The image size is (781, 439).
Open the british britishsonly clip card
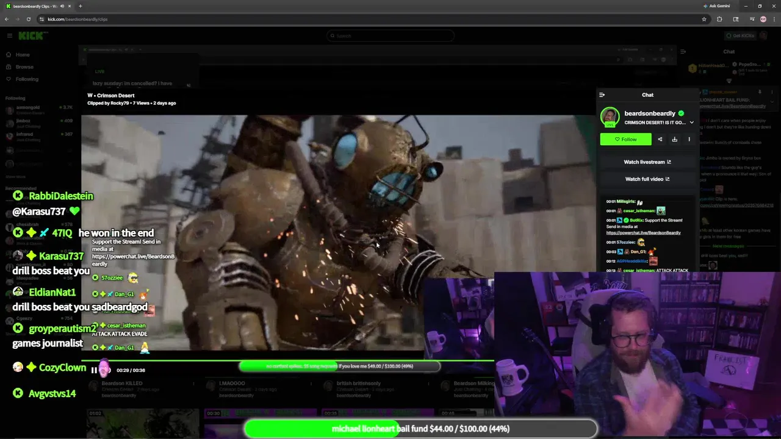point(359,384)
